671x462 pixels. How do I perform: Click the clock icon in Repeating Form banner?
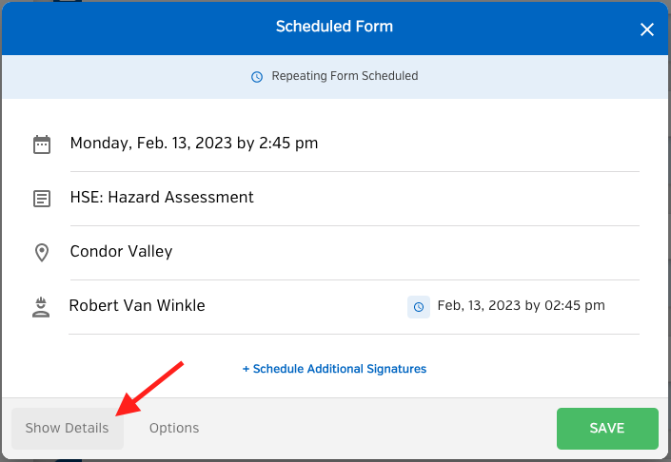click(257, 77)
